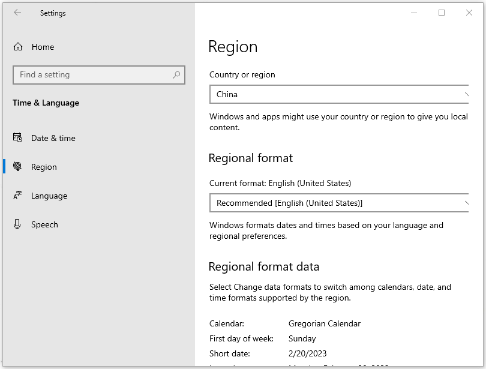486x369 pixels.
Task: Minimize the Settings window
Action: coord(414,13)
